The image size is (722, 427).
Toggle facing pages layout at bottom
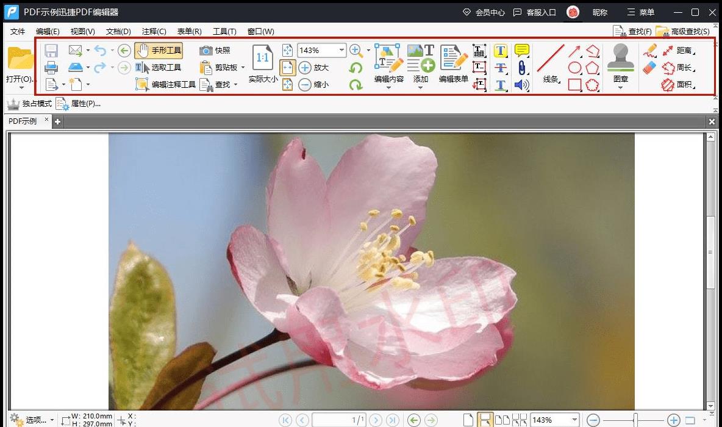click(x=501, y=419)
